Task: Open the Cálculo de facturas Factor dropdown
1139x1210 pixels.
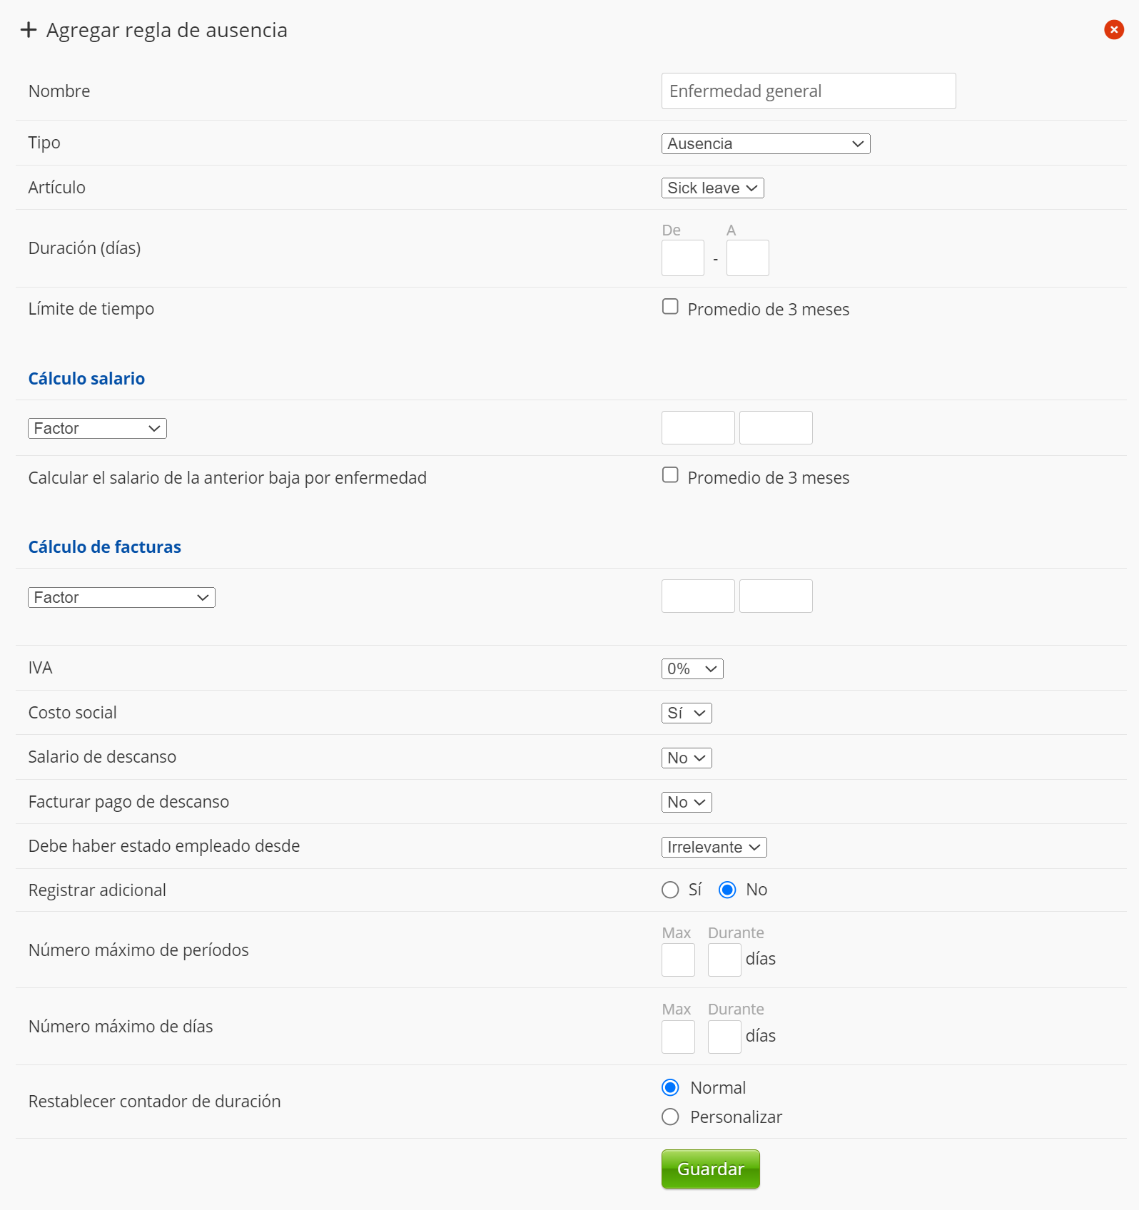Action: [x=121, y=598]
